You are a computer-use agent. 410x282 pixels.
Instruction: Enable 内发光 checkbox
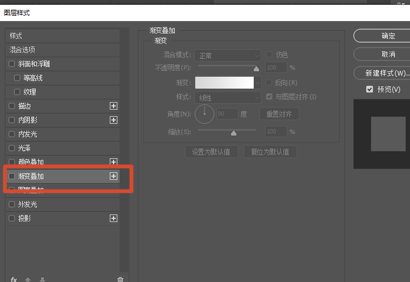click(x=12, y=134)
